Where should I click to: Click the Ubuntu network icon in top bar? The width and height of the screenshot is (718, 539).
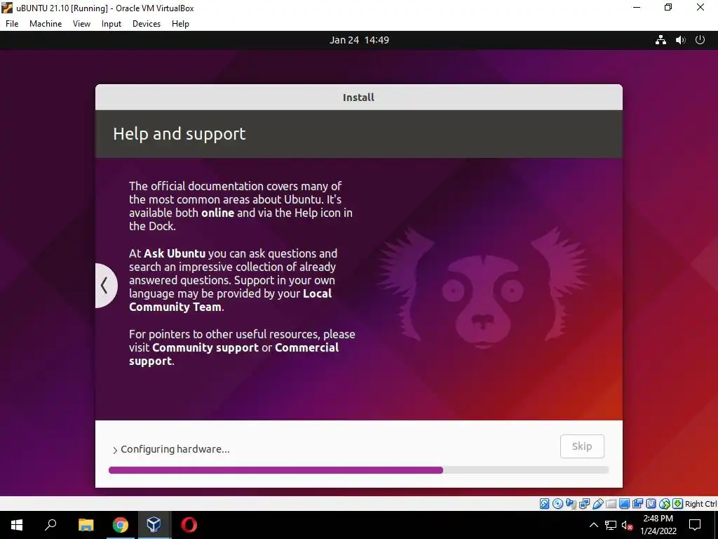click(661, 40)
